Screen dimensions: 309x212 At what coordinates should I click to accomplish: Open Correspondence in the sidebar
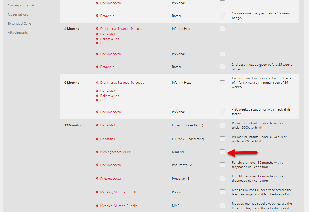click(x=21, y=5)
